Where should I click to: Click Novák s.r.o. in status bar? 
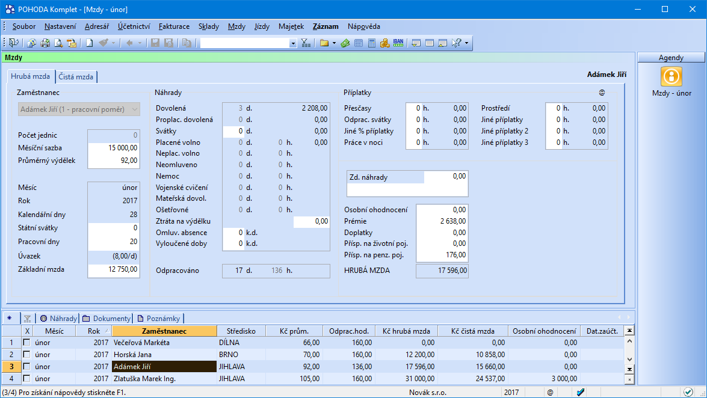pyautogui.click(x=427, y=393)
